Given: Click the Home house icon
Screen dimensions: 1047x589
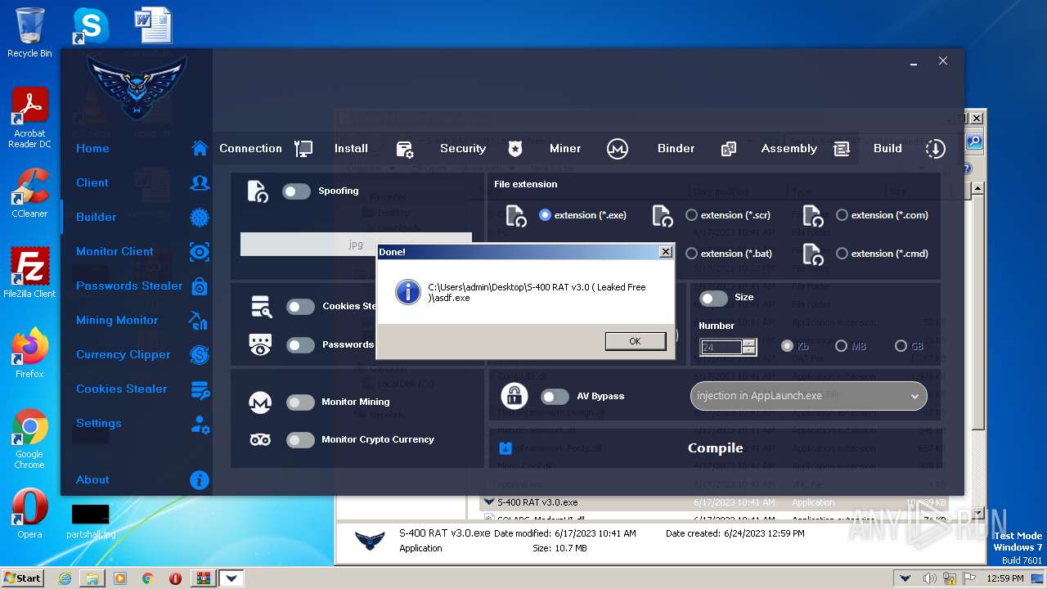Looking at the screenshot, I should coord(200,148).
